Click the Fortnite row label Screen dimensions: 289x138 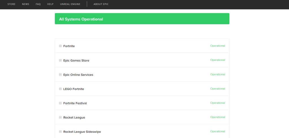tap(69, 46)
